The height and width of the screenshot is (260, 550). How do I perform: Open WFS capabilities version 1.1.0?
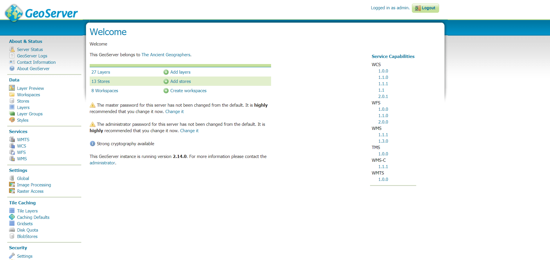pos(383,116)
